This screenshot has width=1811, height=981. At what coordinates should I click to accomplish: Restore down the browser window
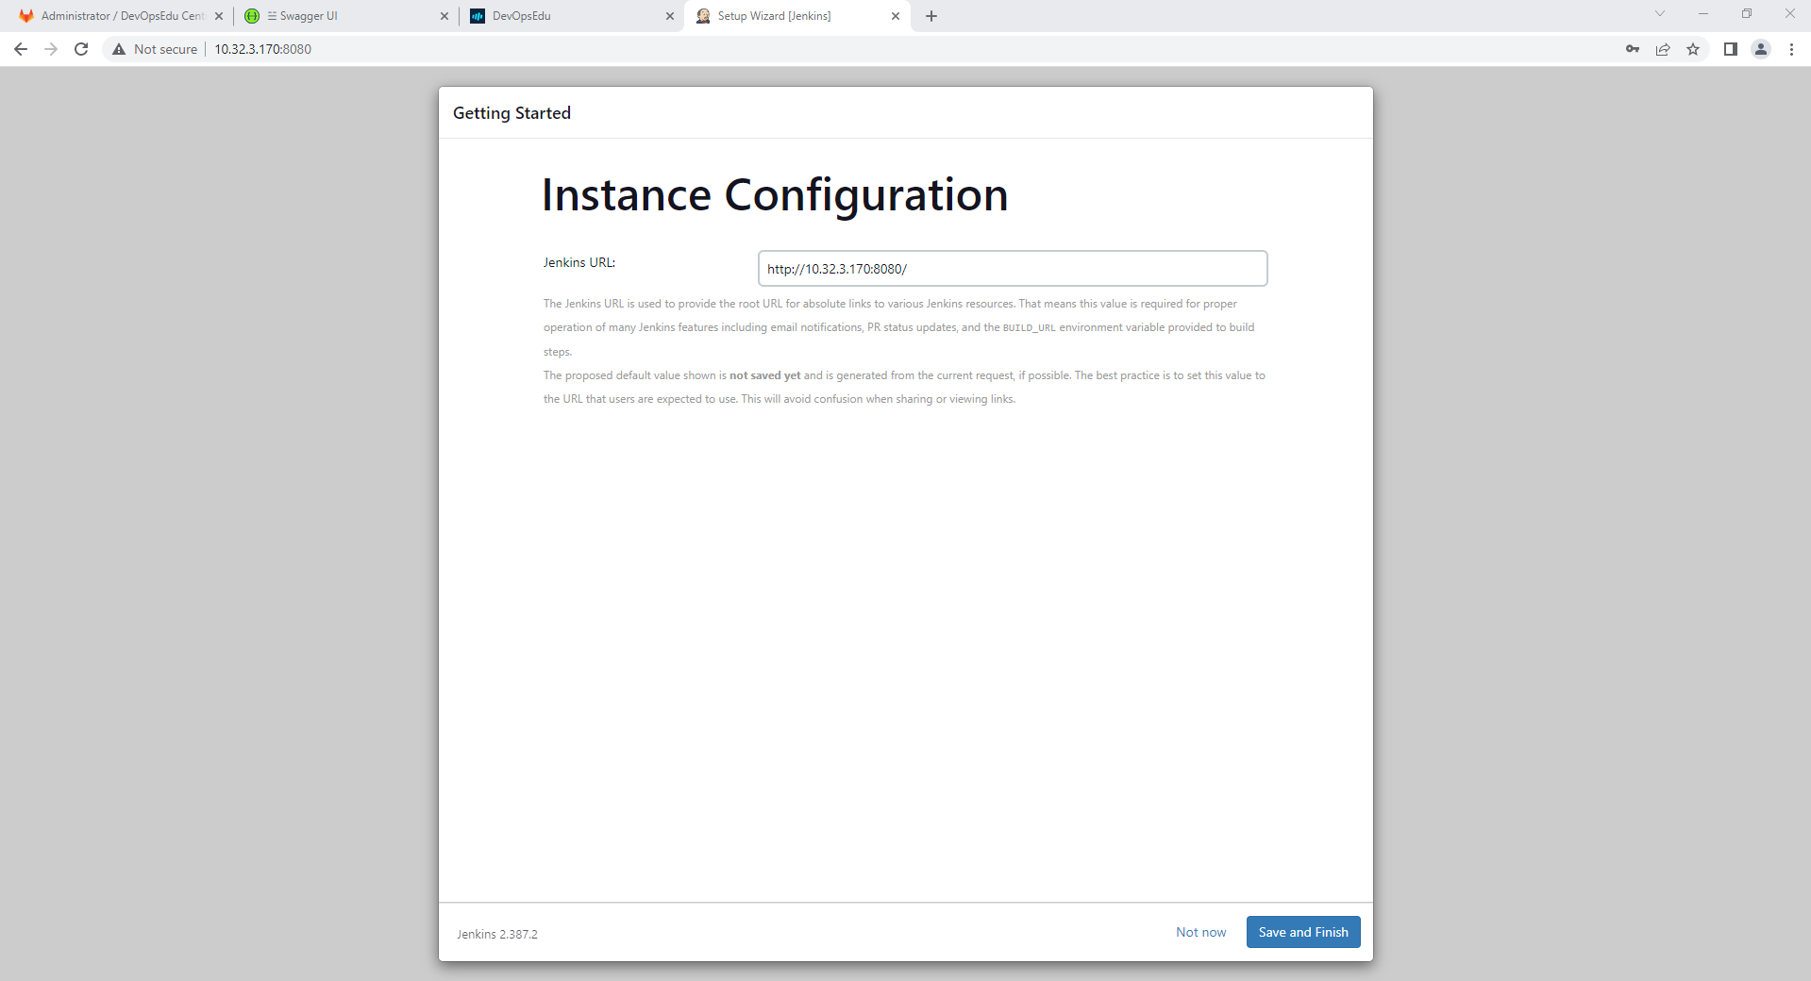[x=1747, y=13]
